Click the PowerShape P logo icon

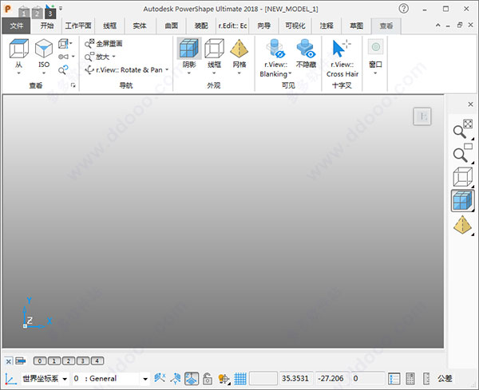click(8, 9)
